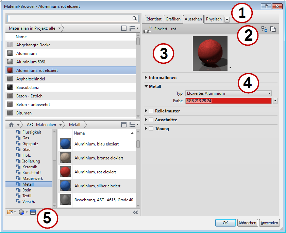
Task: Click the Bewehrung grade 40 thumbnail
Action: pos(65,200)
